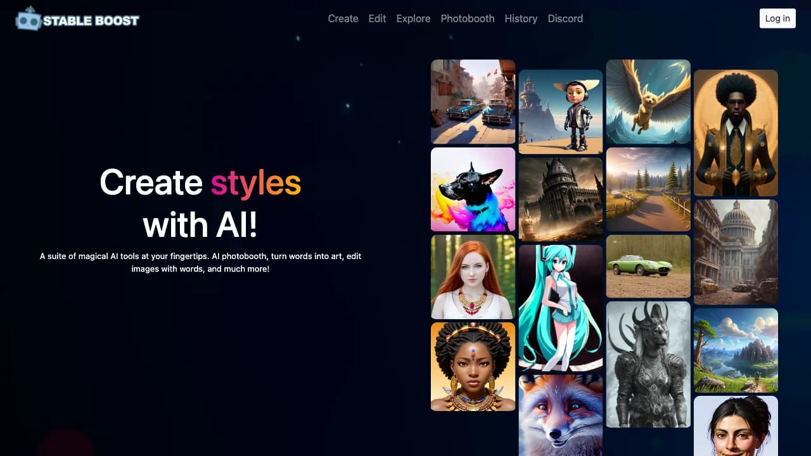Open the fox close-up image
The height and width of the screenshot is (456, 811).
560,415
